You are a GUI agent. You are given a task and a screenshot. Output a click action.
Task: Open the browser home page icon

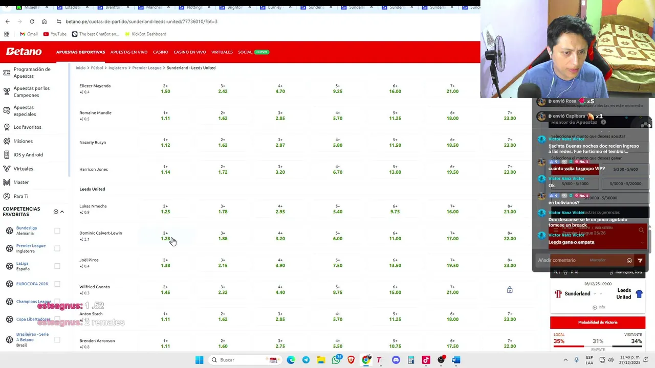tap(44, 21)
